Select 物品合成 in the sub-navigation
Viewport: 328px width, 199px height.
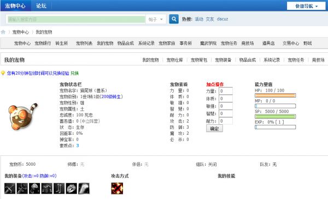(x=248, y=60)
